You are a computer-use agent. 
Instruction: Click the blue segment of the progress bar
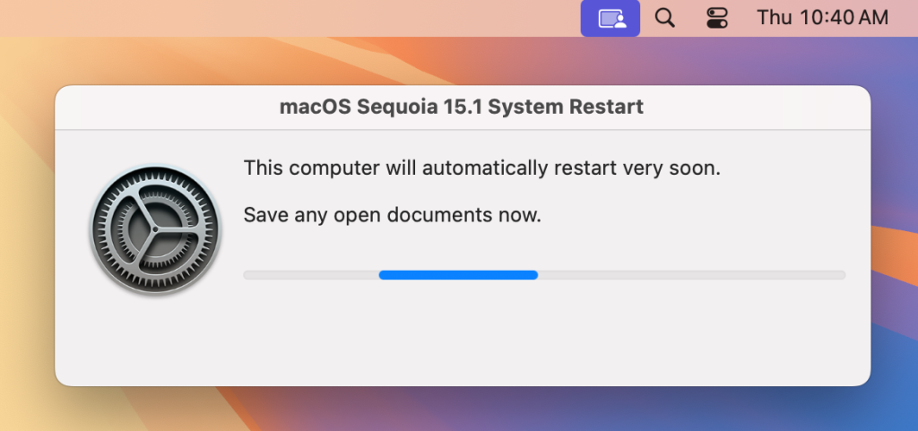(458, 275)
